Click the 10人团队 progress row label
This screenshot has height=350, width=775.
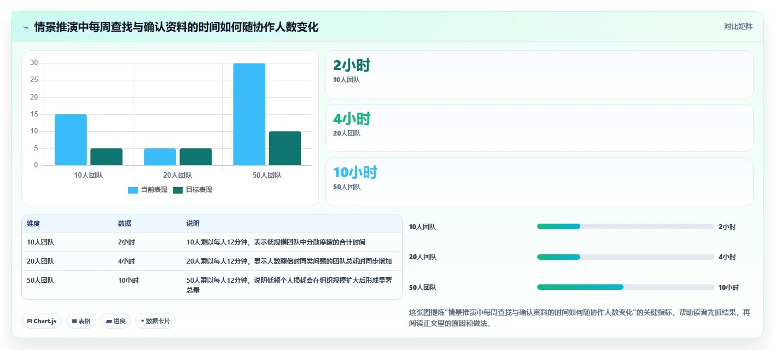[423, 227]
